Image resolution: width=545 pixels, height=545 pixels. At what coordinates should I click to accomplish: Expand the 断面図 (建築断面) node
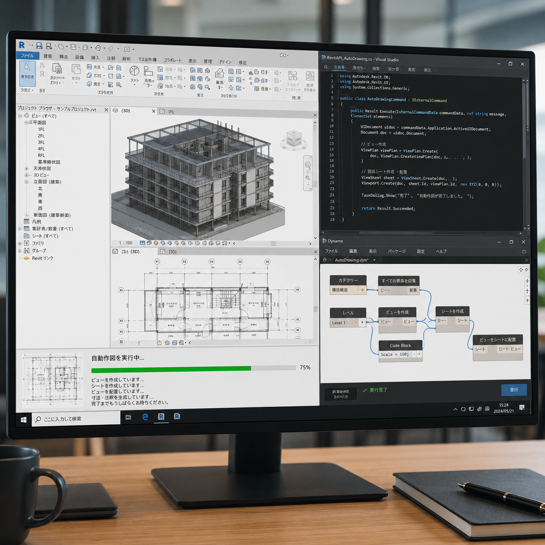[27, 215]
